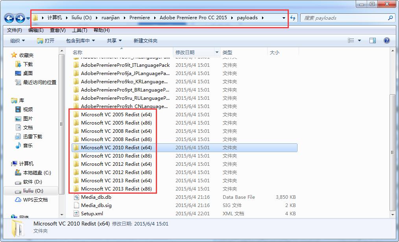Click the Setup.xml file icon
This screenshot has height=242, width=399.
(x=76, y=214)
